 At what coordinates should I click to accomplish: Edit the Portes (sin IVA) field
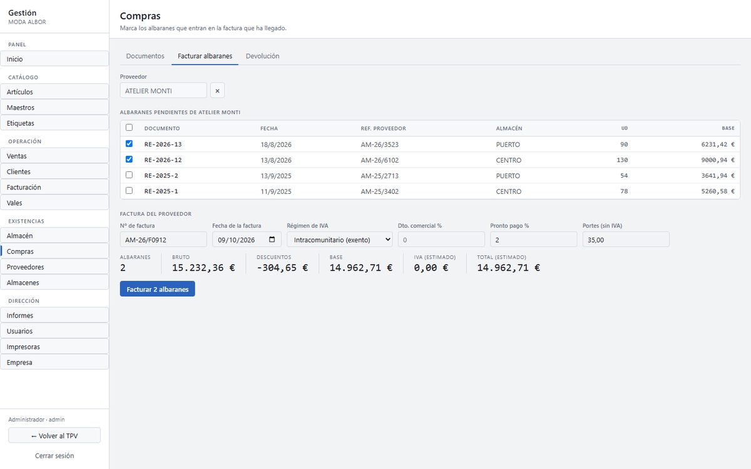(x=626, y=240)
